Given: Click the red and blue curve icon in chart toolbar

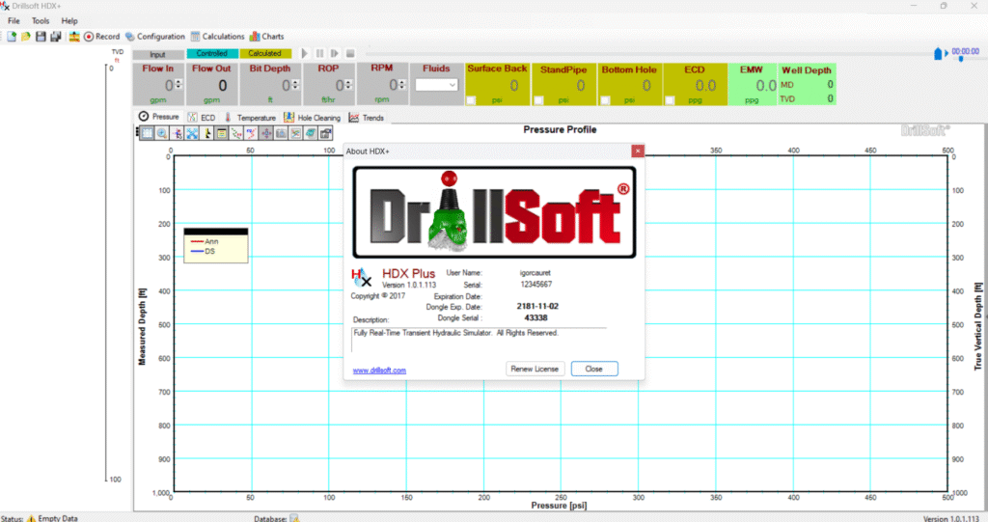Looking at the screenshot, I should [252, 133].
